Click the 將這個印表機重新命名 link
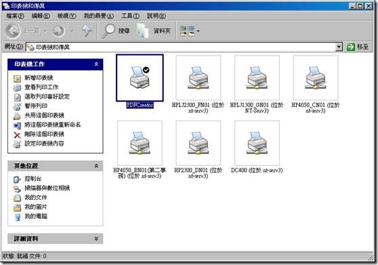378x265 pixels. [x=53, y=125]
